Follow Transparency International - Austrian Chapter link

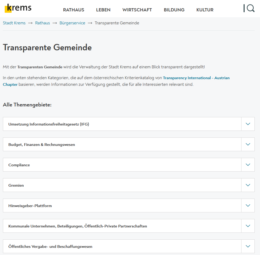[x=196, y=78]
